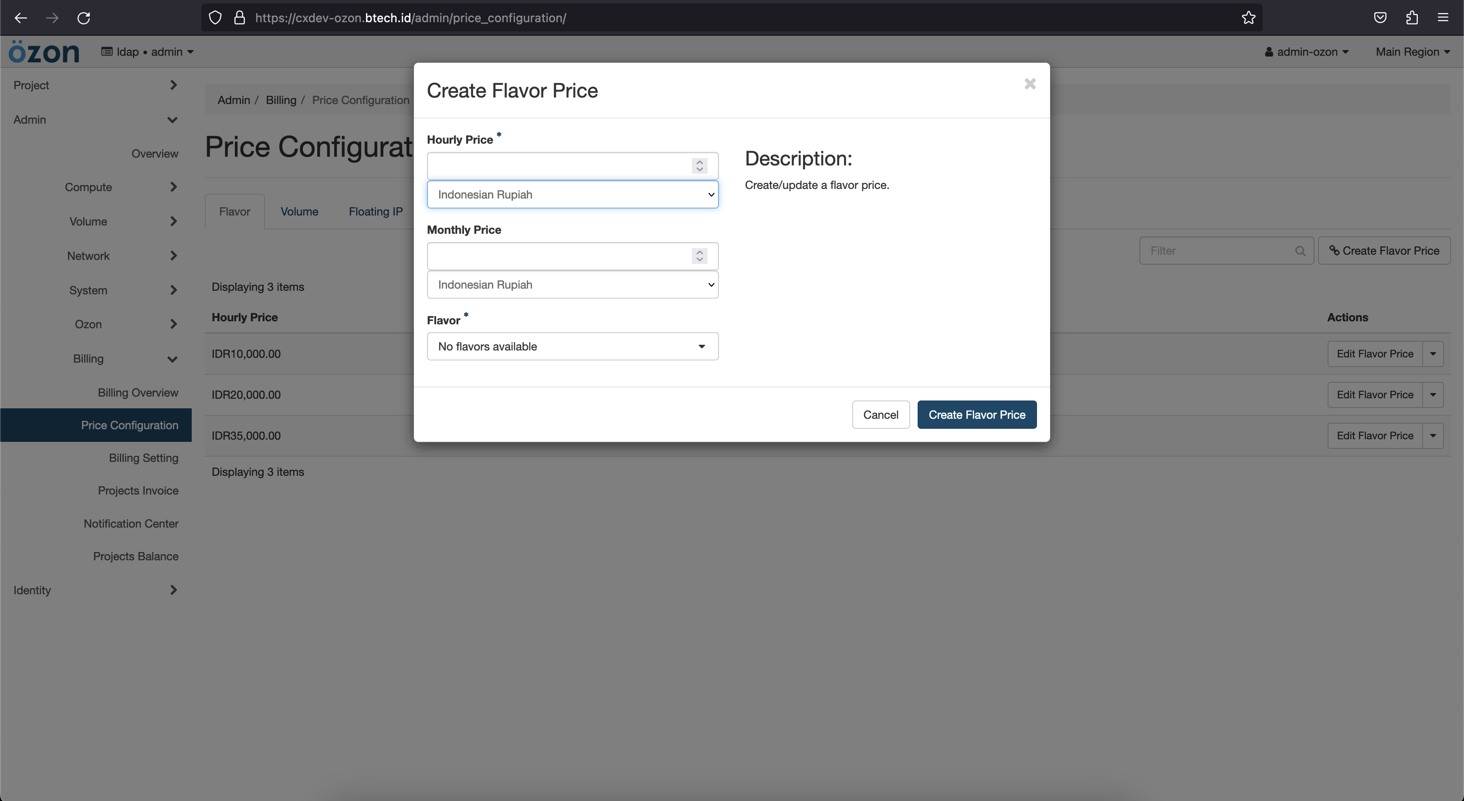Open the browser hamburger menu

1443,17
